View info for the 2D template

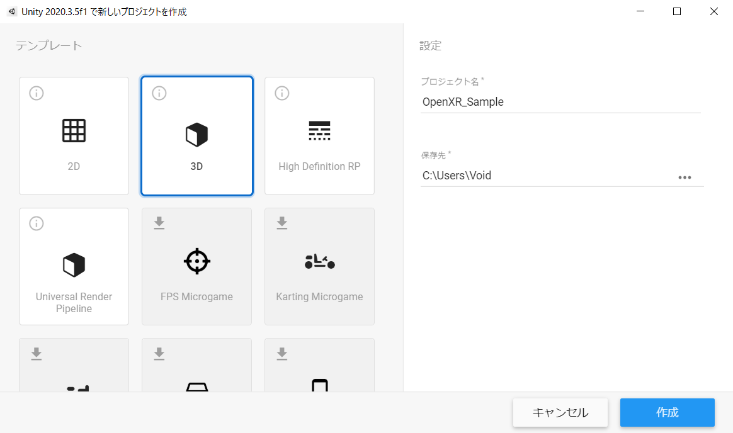coord(36,93)
